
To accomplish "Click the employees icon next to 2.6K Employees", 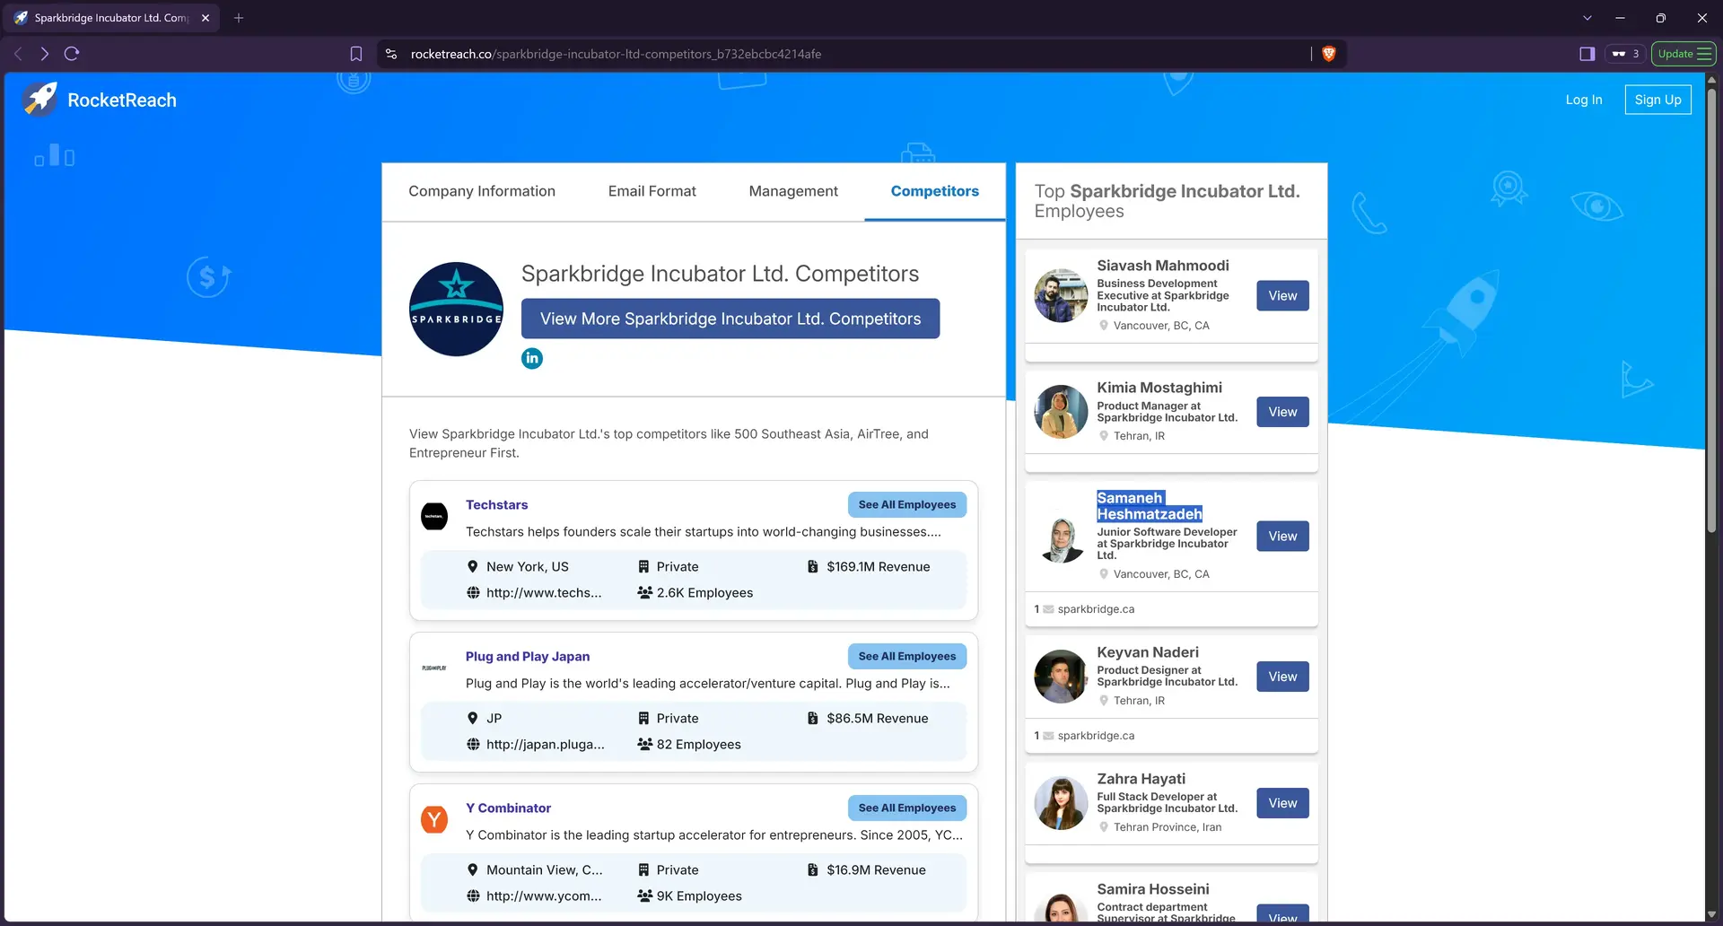I will point(644,593).
